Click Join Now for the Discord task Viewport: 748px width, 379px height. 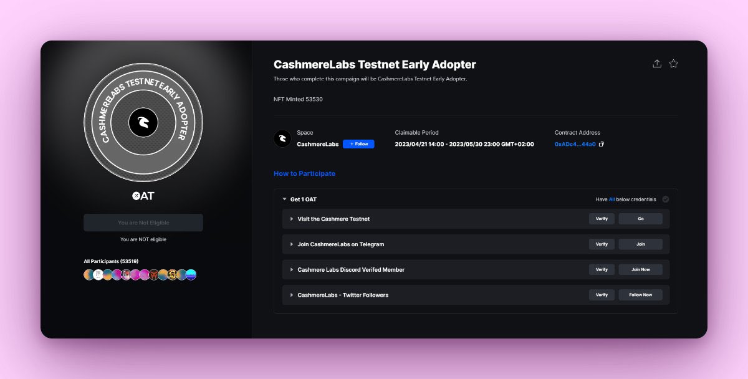pos(641,270)
